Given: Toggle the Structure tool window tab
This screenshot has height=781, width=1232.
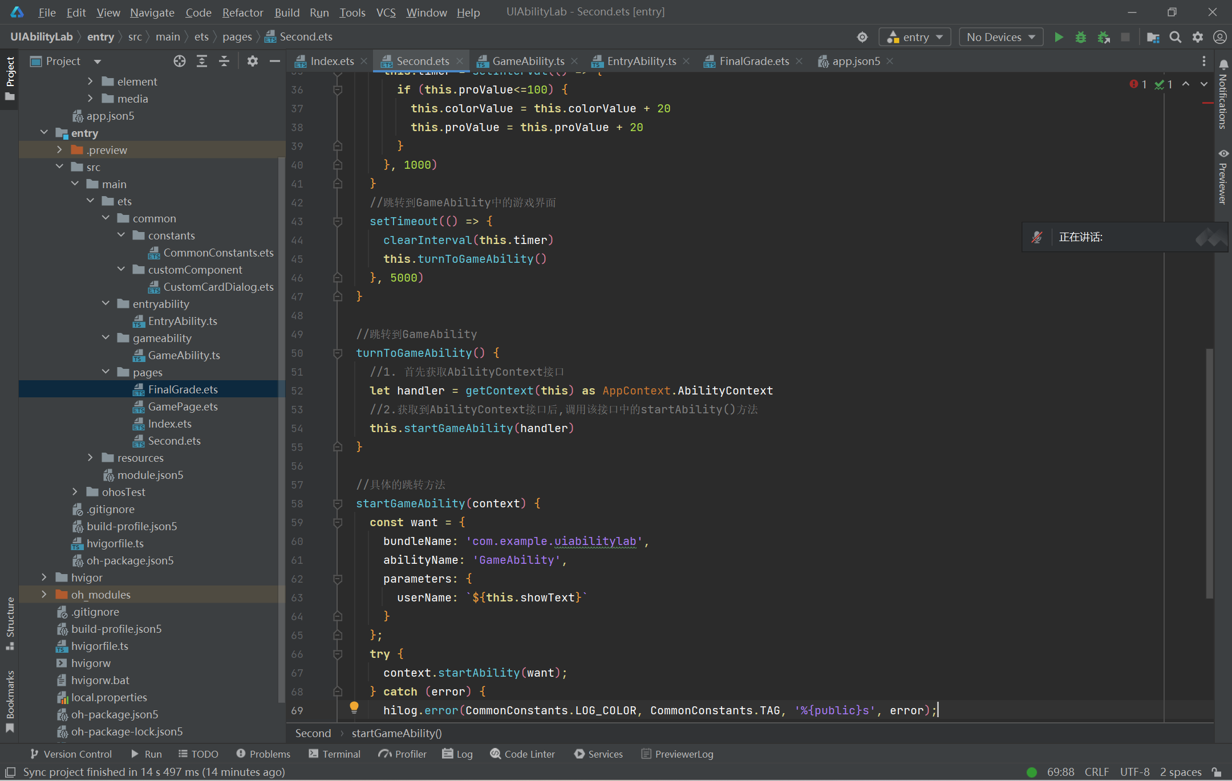Looking at the screenshot, I should (x=10, y=624).
